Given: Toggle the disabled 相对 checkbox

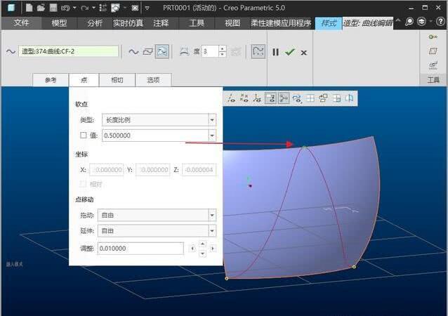Looking at the screenshot, I should (83, 184).
